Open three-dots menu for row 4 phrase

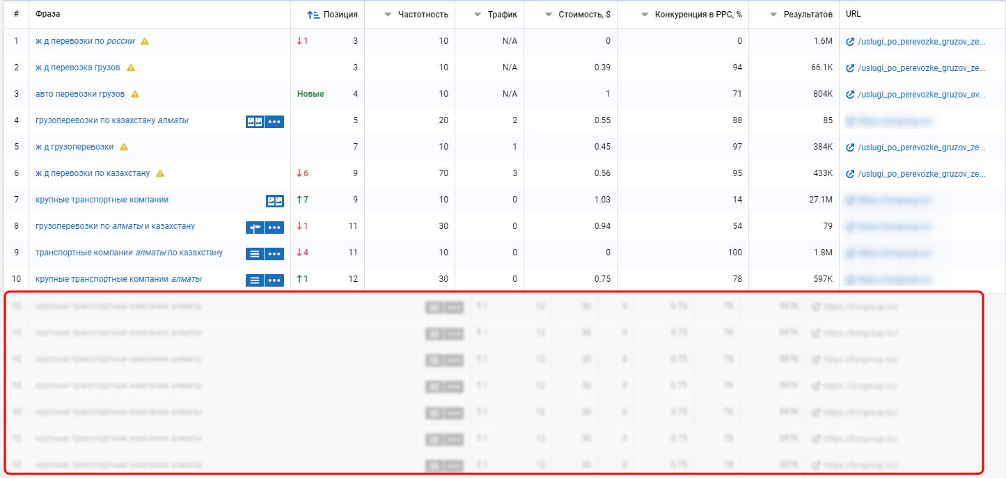point(274,122)
